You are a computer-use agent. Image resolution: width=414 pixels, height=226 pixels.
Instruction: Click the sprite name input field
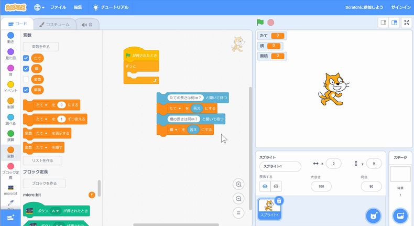point(280,166)
